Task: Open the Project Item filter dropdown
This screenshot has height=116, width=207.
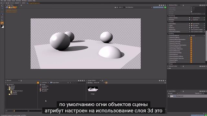Action: [x=59, y=83]
